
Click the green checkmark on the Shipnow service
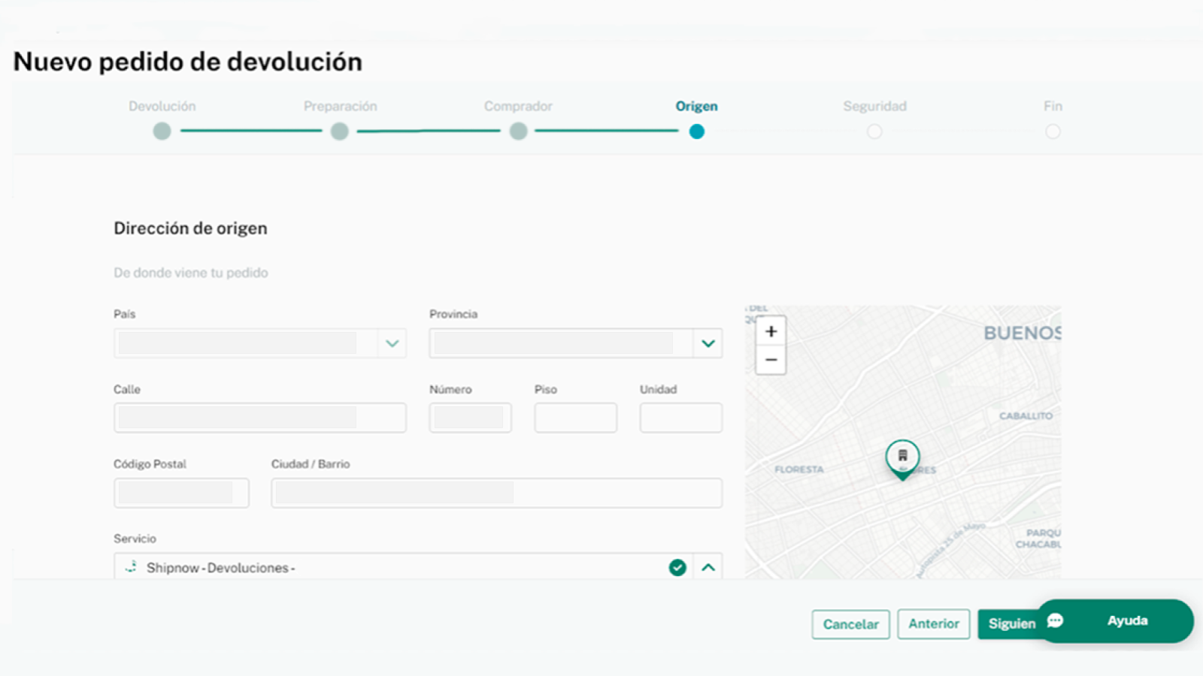677,568
